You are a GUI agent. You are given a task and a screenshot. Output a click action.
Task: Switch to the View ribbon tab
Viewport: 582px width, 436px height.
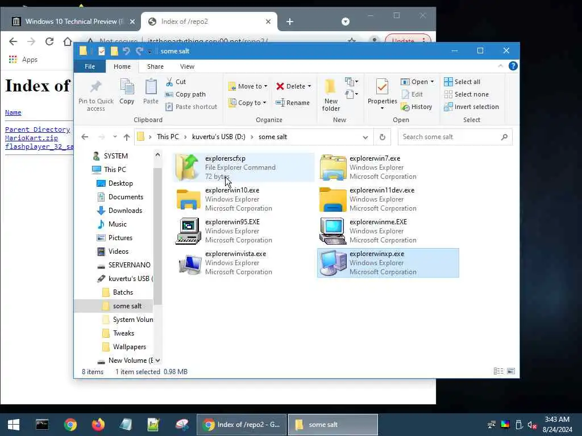point(187,66)
